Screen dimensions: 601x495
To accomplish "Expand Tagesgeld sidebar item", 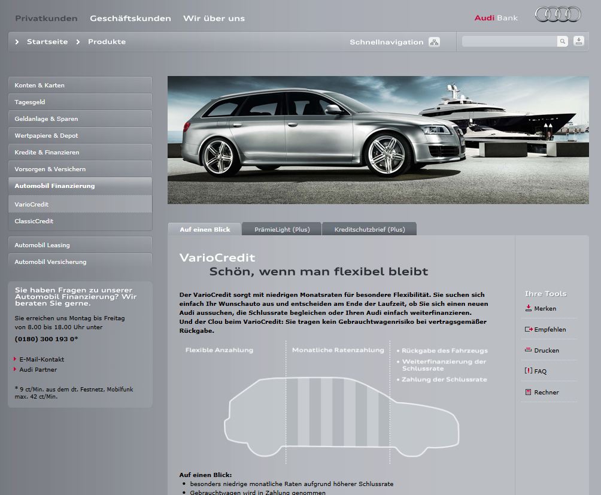I will 80,102.
